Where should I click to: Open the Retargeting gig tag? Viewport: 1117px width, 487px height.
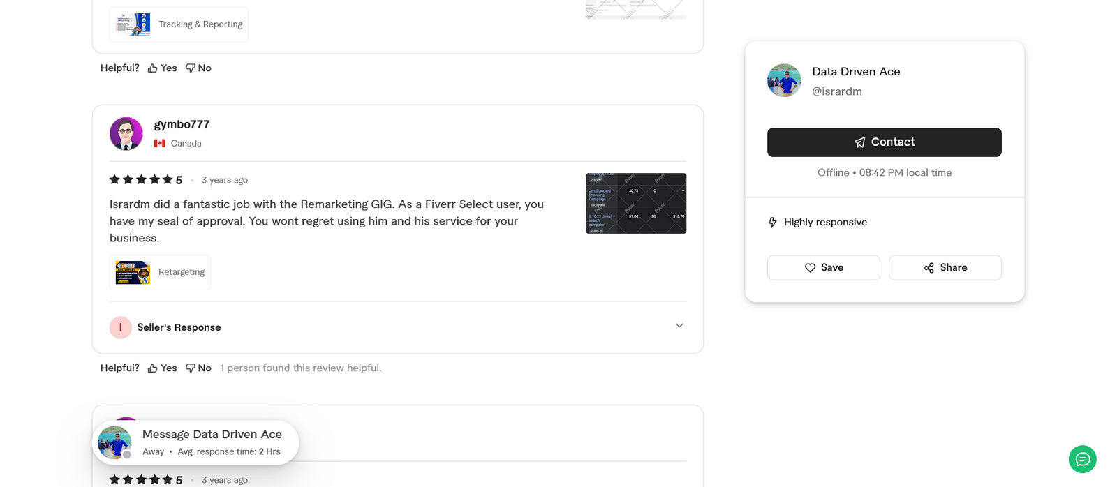[159, 272]
